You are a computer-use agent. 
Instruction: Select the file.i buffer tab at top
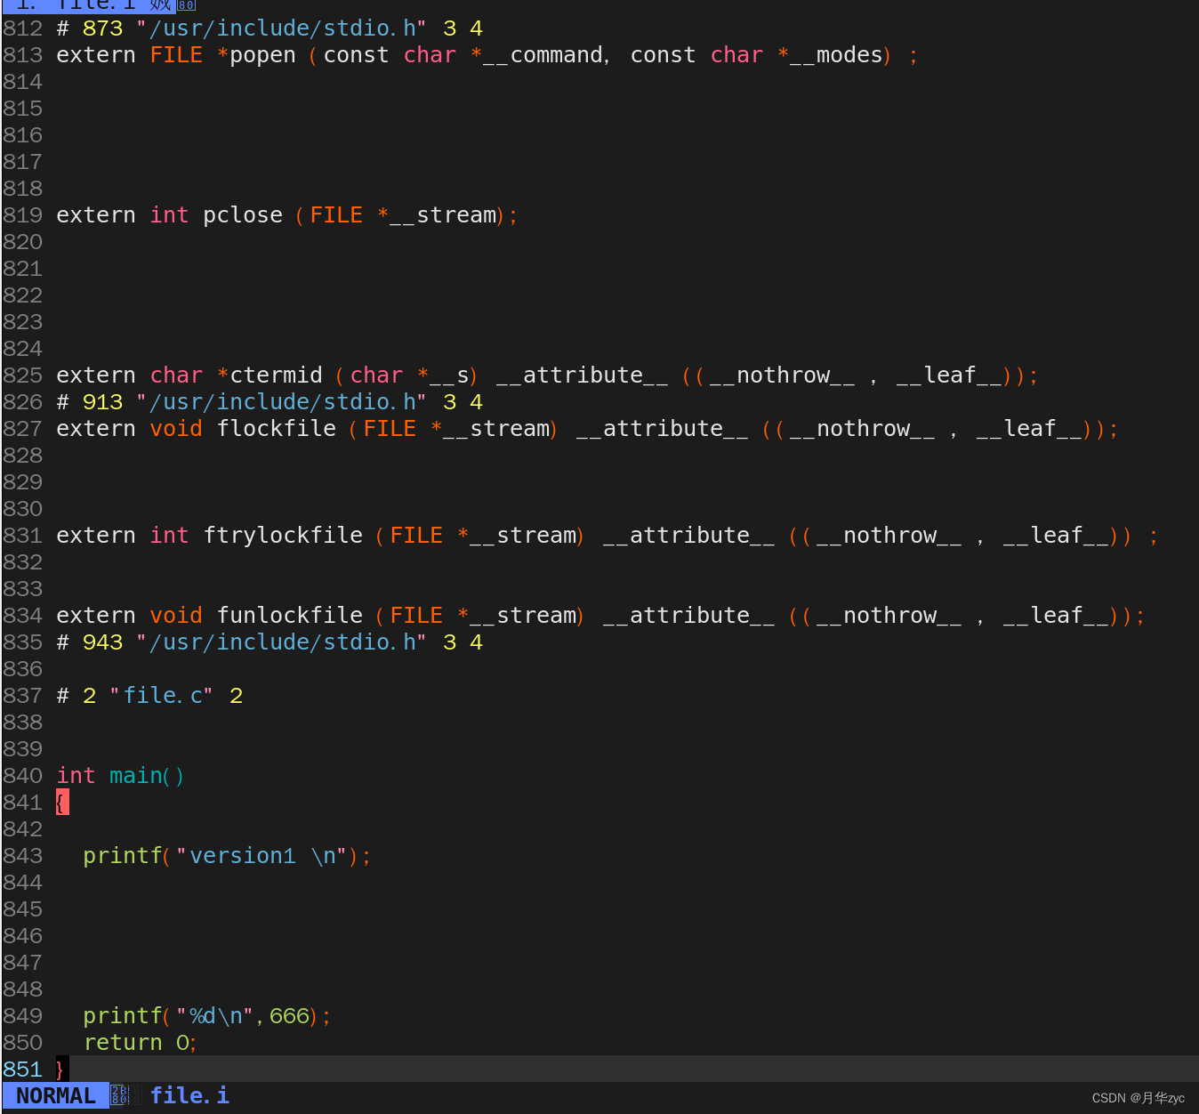pos(89,5)
